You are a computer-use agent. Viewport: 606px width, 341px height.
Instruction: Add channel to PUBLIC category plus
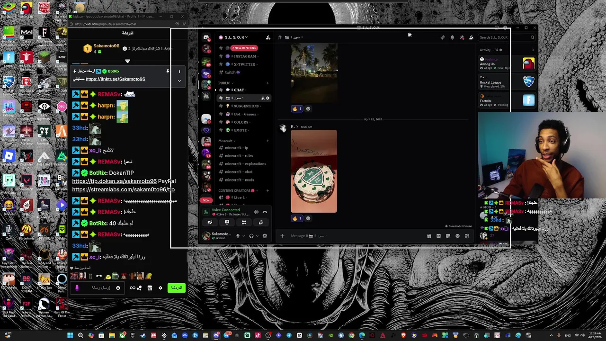pyautogui.click(x=267, y=83)
